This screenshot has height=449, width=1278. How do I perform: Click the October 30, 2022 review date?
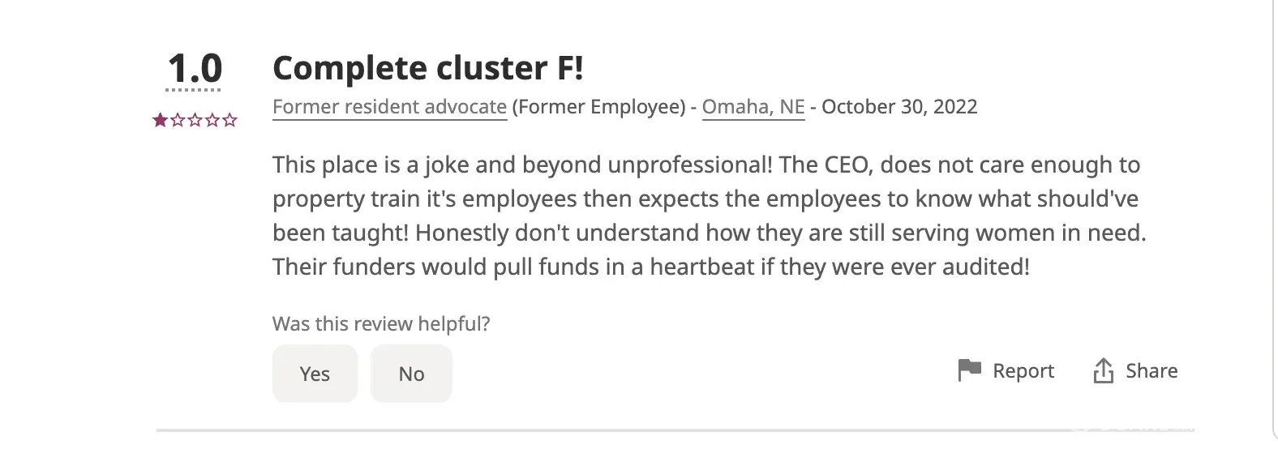pos(899,107)
